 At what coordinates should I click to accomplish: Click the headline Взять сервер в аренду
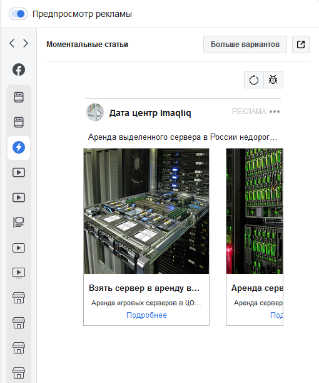144,288
